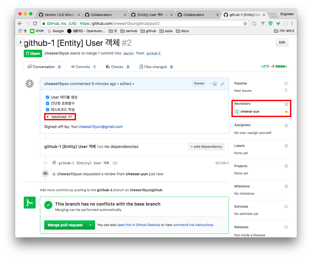Open Pipeline settings gear

pos(286,83)
